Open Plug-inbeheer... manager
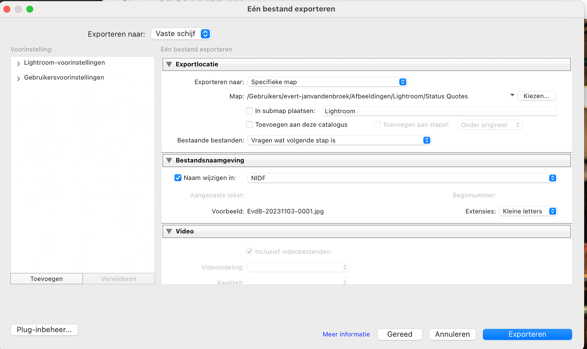 [x=44, y=330]
